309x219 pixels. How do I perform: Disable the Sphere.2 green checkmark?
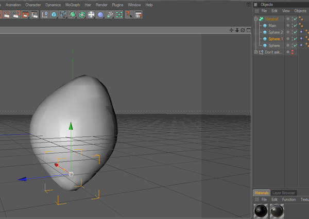pyautogui.click(x=296, y=32)
